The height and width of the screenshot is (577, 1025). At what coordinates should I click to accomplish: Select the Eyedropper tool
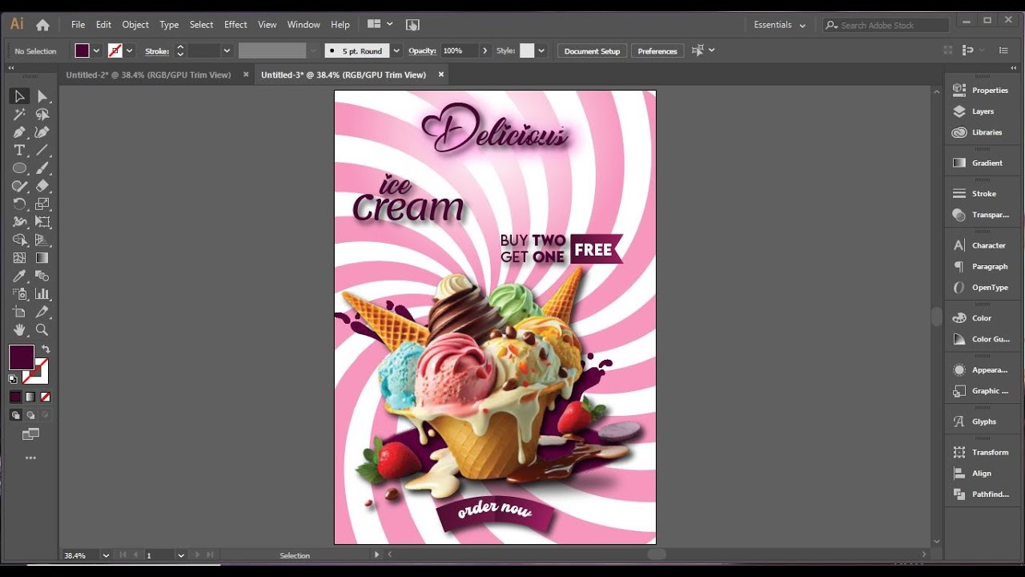click(x=19, y=276)
